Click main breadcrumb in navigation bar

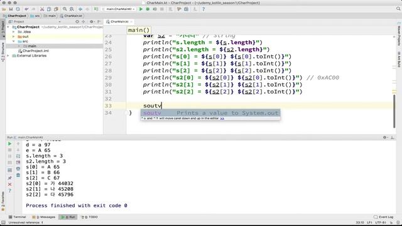[x=50, y=16]
